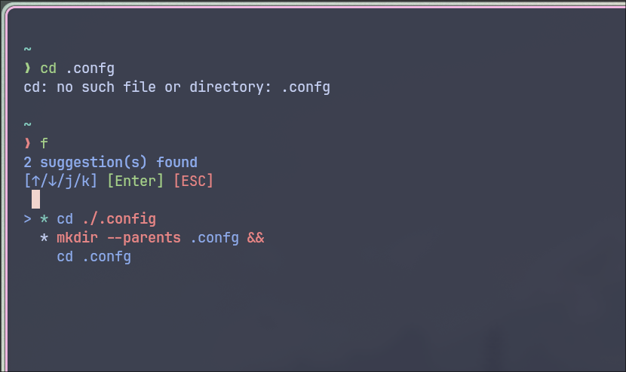Click the > selection marker beside first suggestion
The width and height of the screenshot is (626, 372).
pos(27,219)
